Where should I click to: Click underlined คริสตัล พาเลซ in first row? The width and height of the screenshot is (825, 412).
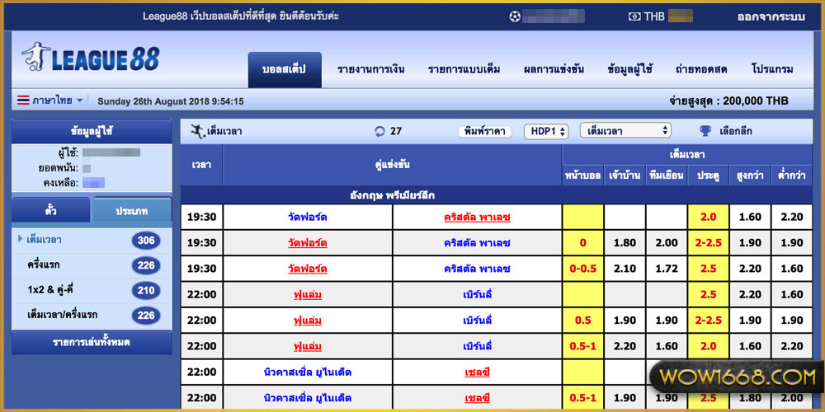[x=477, y=218]
